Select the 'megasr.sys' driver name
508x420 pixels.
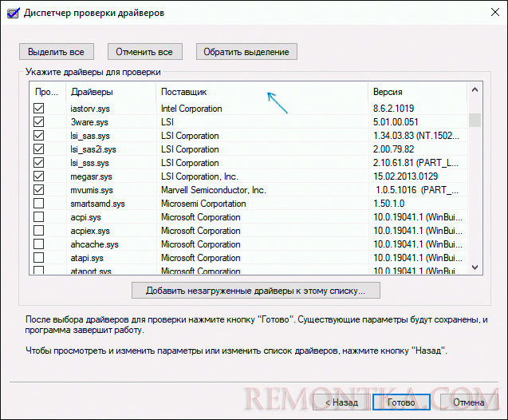tap(92, 176)
